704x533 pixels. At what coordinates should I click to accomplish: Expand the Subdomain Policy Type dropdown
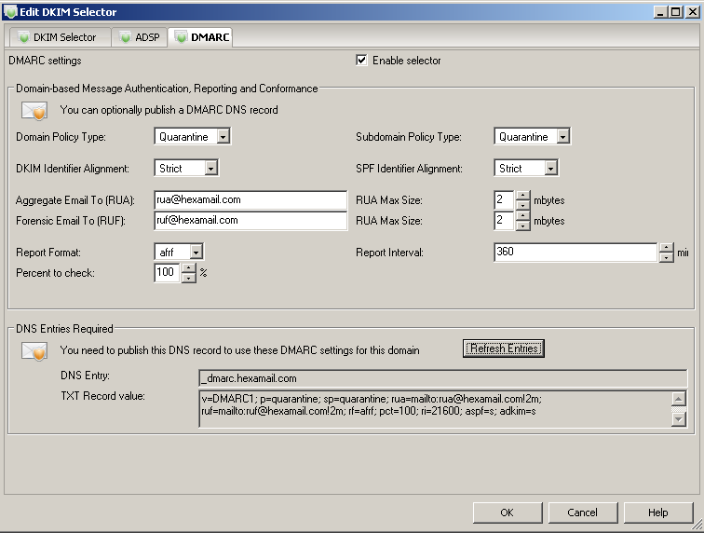tap(562, 137)
